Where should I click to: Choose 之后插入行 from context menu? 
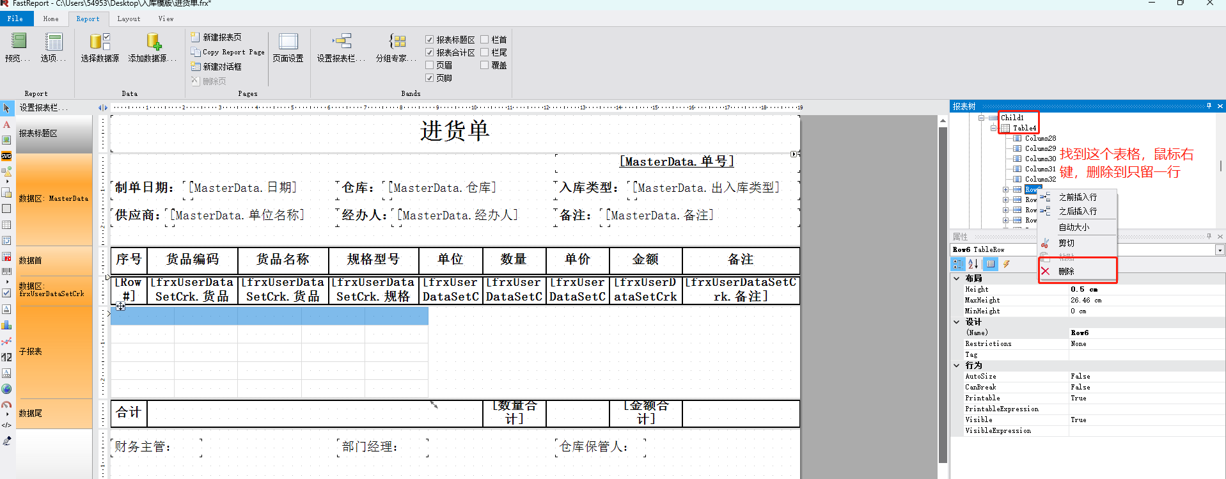pos(1077,211)
